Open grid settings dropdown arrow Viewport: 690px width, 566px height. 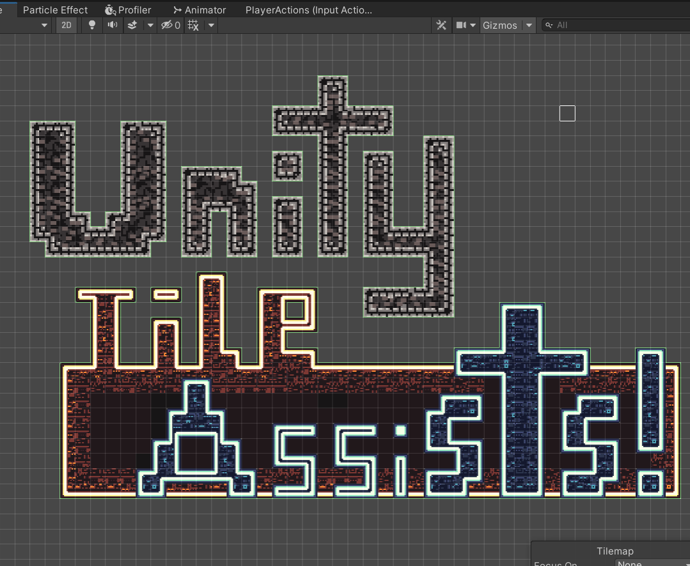pyautogui.click(x=211, y=25)
